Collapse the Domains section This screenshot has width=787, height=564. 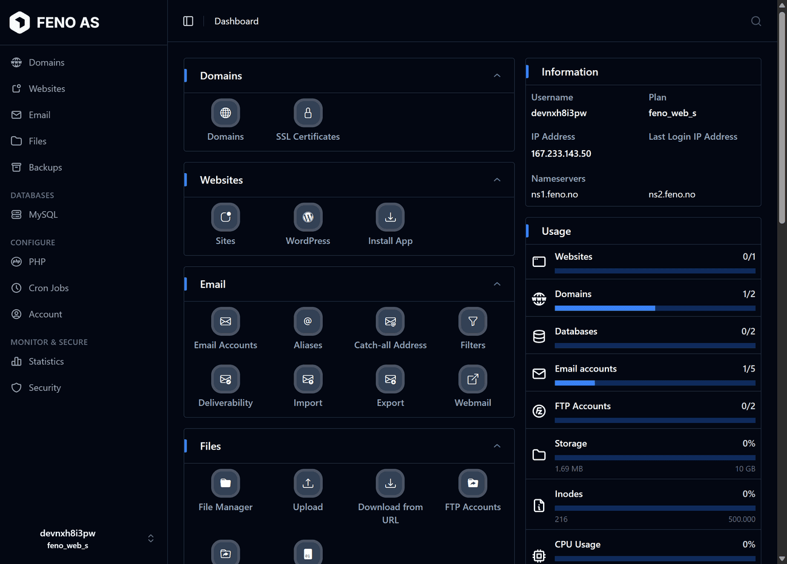click(x=497, y=76)
